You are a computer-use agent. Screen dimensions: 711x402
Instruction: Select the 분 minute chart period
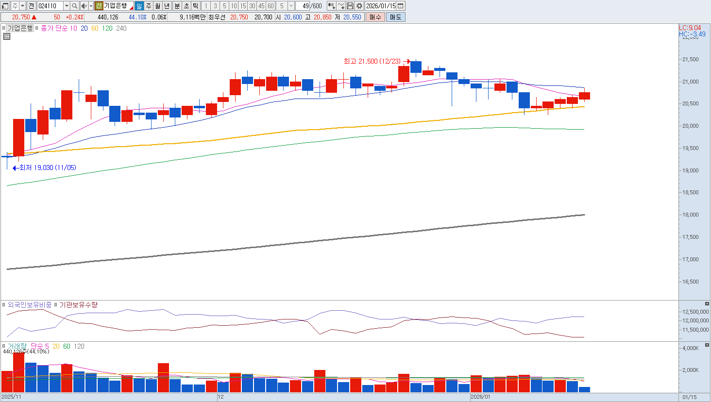tap(177, 6)
